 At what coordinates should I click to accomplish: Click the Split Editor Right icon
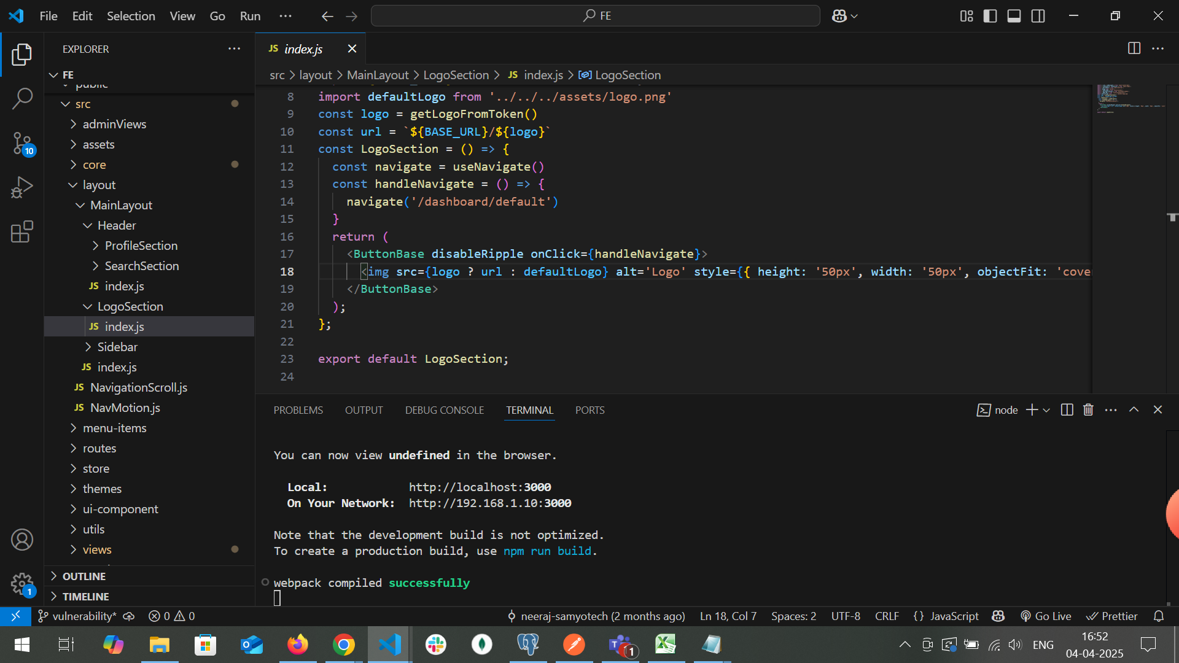pyautogui.click(x=1134, y=48)
